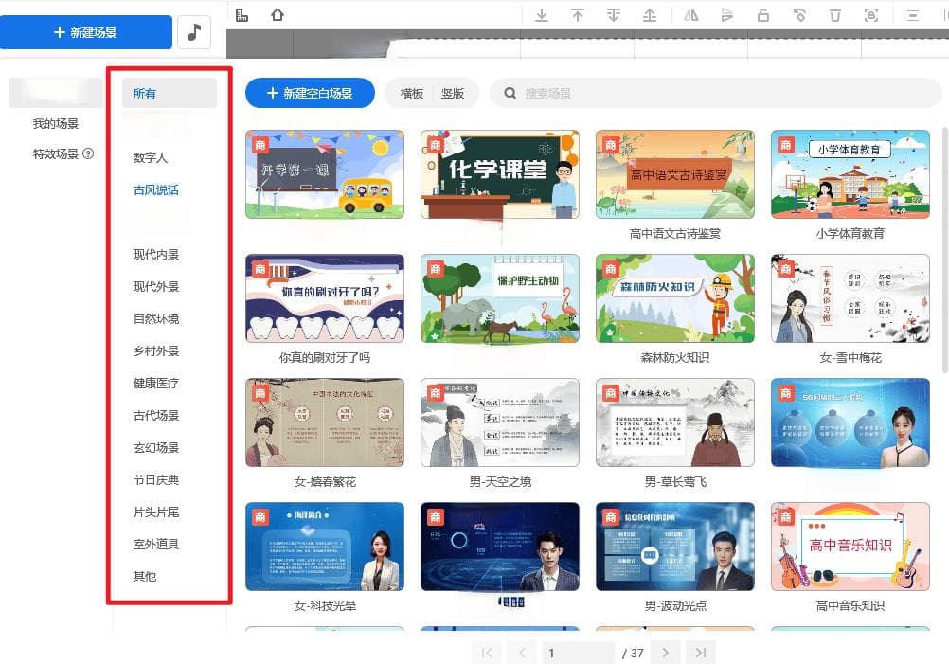This screenshot has height=664, width=949.
Task: Open the 你真的刷对牙了吗 scene thumbnail
Action: [x=325, y=298]
